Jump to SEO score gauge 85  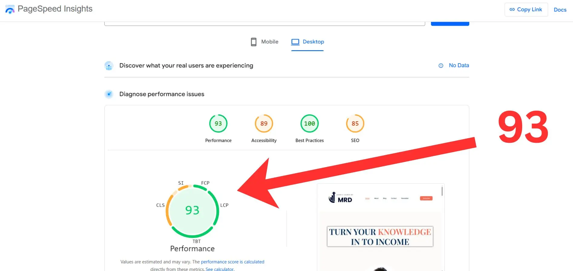coord(355,123)
